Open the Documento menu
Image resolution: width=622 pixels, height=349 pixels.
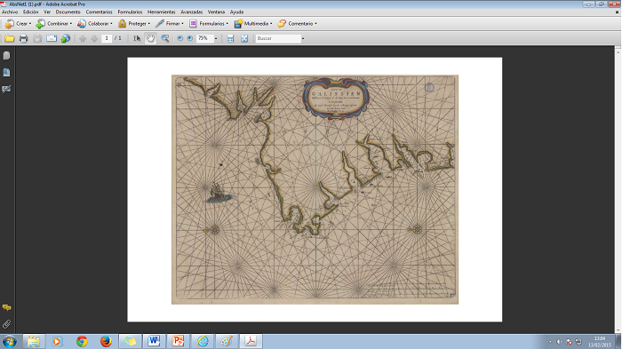point(68,12)
